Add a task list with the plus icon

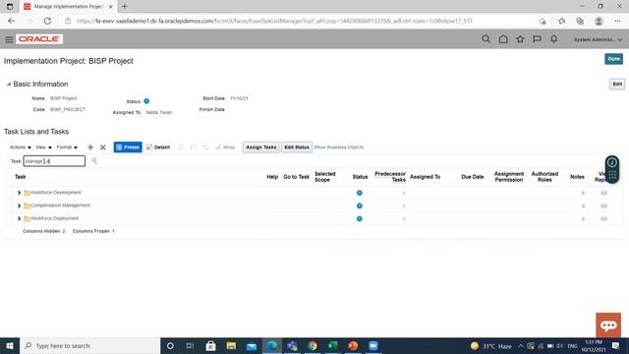pyautogui.click(x=90, y=147)
